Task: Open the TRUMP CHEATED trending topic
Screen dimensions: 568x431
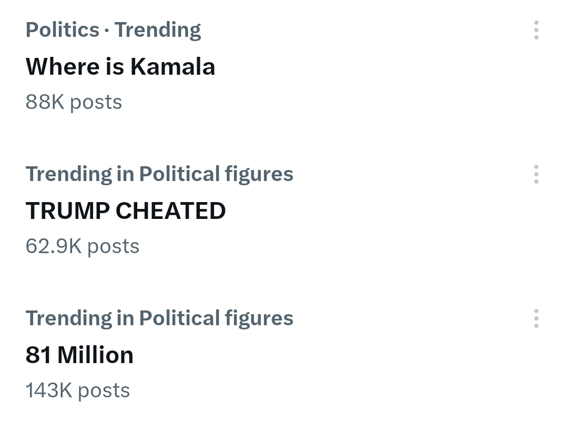Action: click(x=126, y=211)
